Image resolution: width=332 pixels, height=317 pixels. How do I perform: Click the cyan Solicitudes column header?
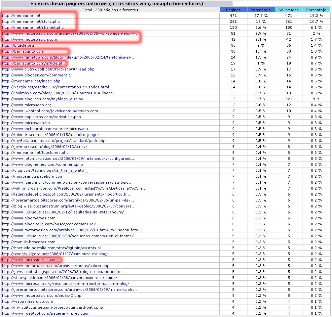(288, 10)
